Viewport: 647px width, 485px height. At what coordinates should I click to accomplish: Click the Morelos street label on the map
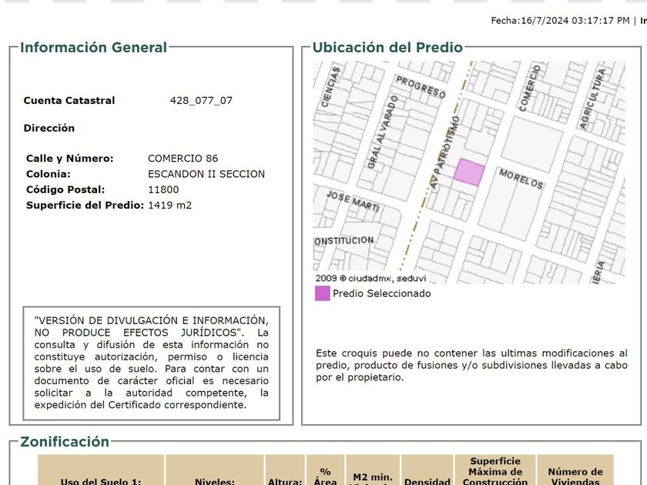click(521, 179)
